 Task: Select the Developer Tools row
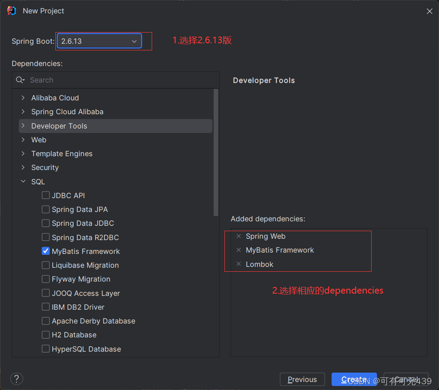coord(116,126)
